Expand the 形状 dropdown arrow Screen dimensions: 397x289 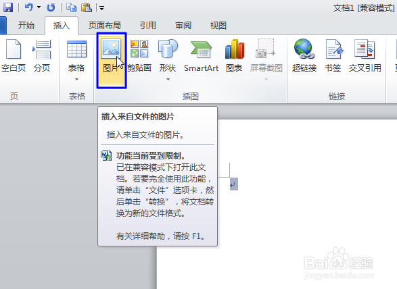[168, 80]
